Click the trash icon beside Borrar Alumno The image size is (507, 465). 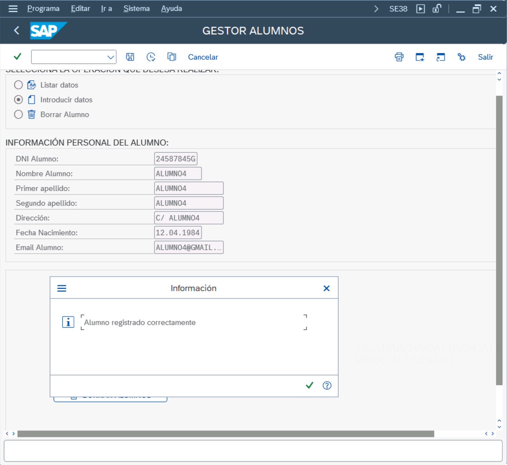tap(32, 114)
